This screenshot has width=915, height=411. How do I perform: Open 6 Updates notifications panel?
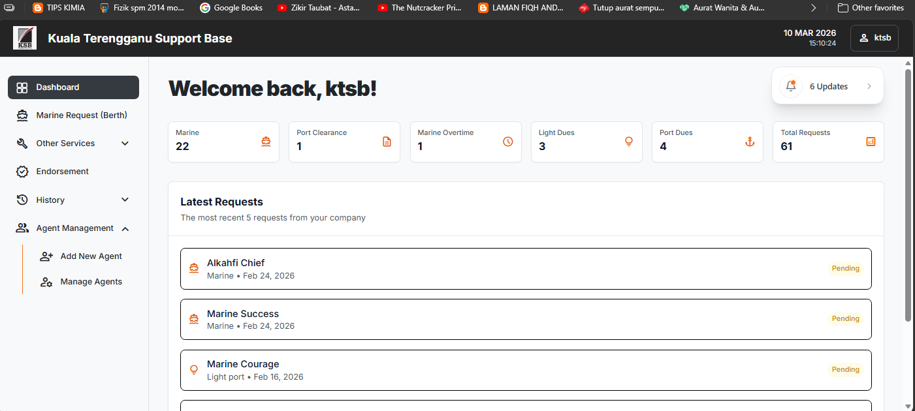[x=827, y=86]
